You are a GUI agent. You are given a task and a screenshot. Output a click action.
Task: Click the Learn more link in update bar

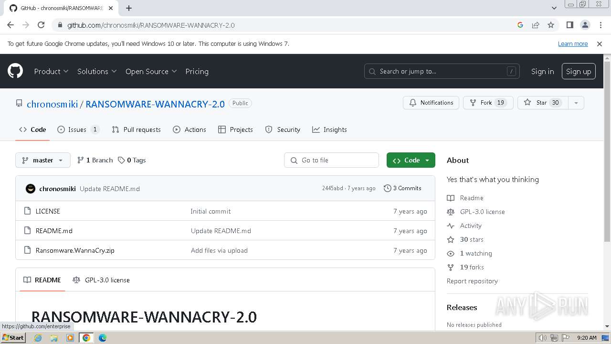573,43
